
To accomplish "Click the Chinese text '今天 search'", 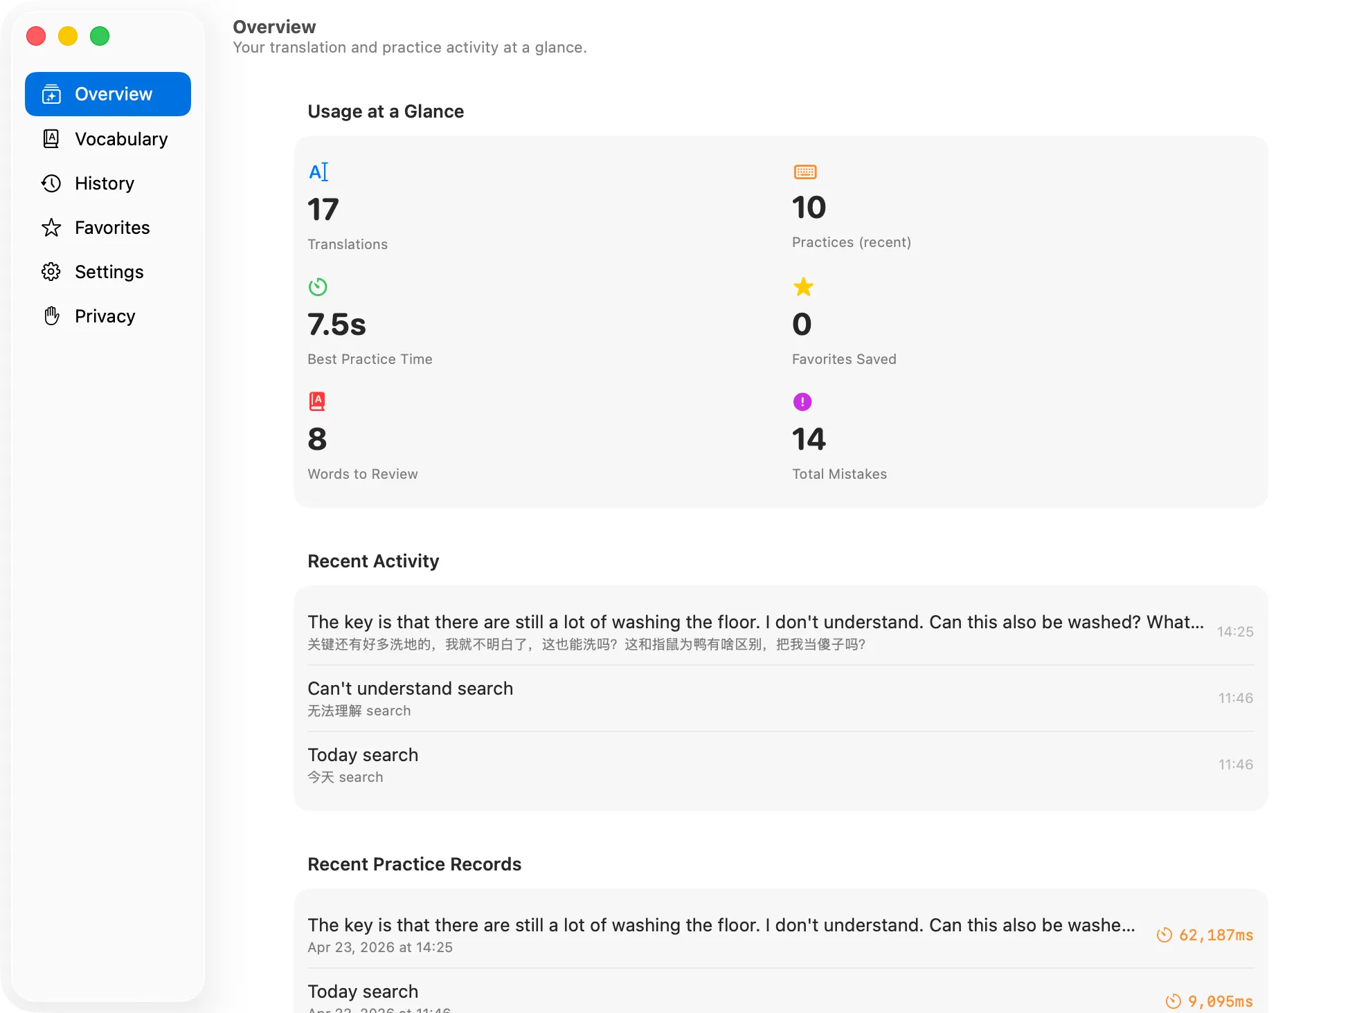I will [x=345, y=777].
